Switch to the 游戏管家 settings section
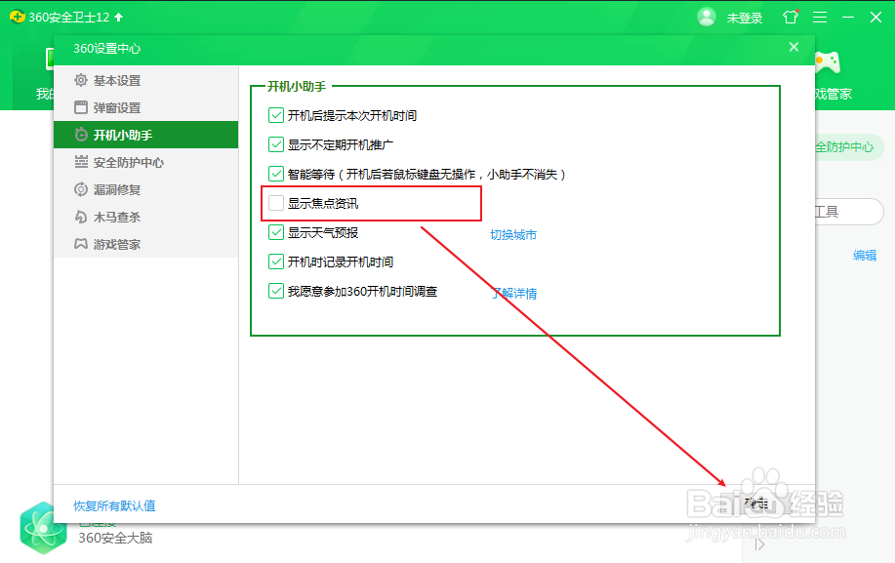The width and height of the screenshot is (895, 563). pos(81,244)
